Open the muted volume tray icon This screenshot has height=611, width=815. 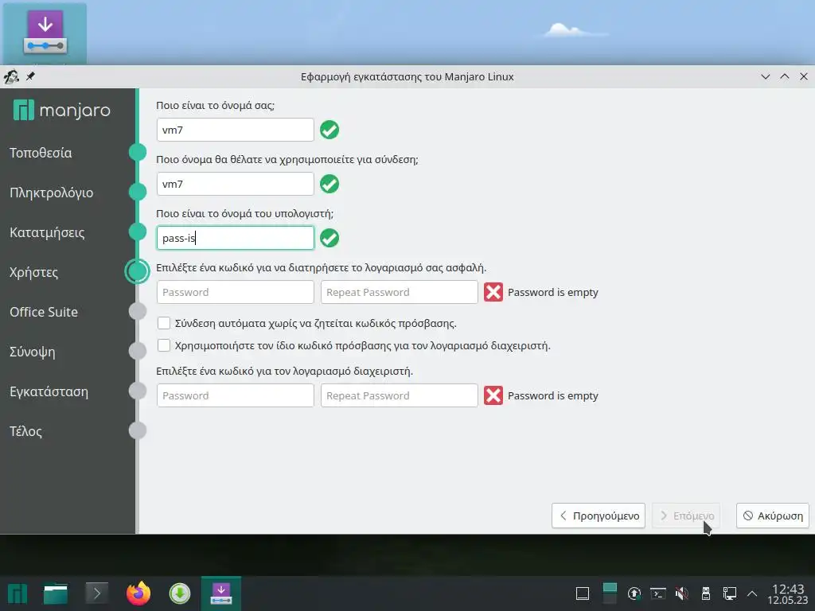click(x=682, y=593)
